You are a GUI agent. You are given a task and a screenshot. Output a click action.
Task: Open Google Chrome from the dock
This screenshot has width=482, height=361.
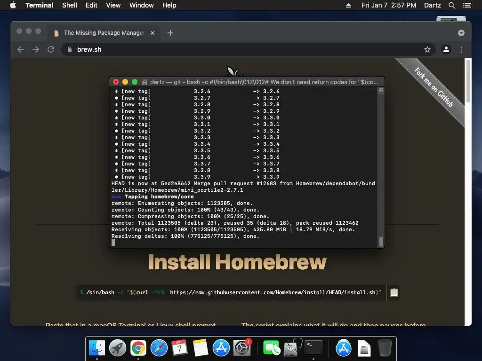(x=138, y=348)
